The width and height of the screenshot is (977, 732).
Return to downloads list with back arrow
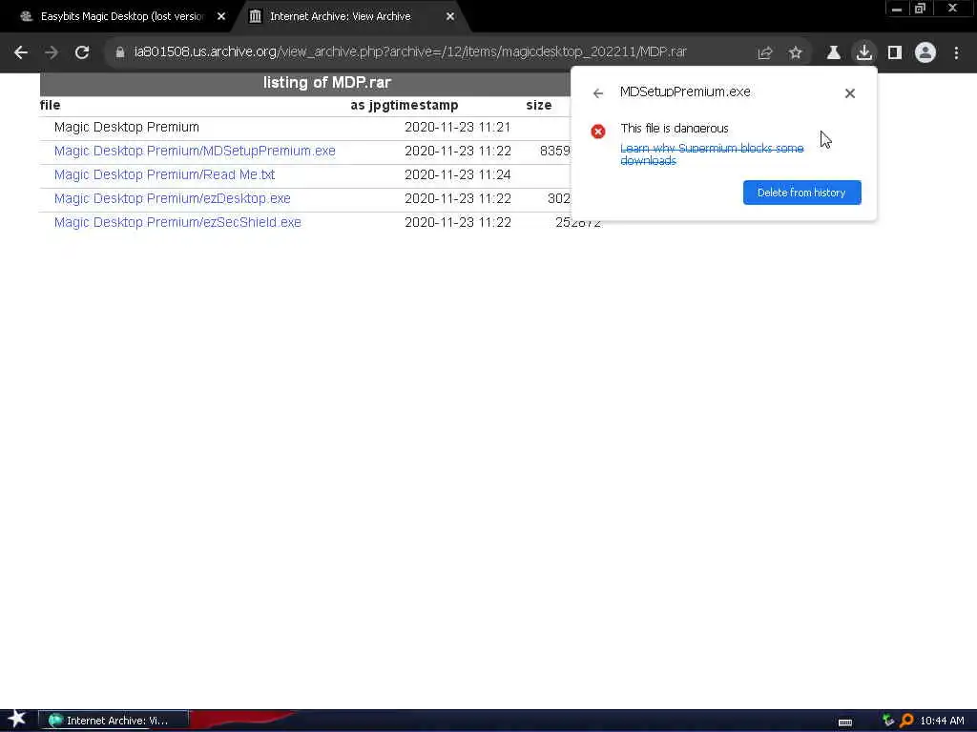598,93
